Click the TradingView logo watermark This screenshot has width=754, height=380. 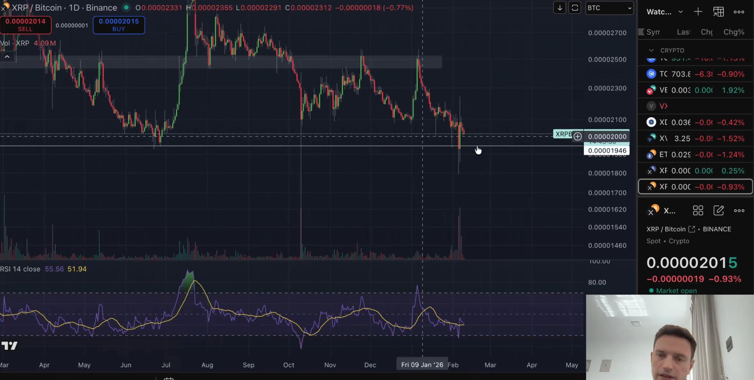point(9,346)
